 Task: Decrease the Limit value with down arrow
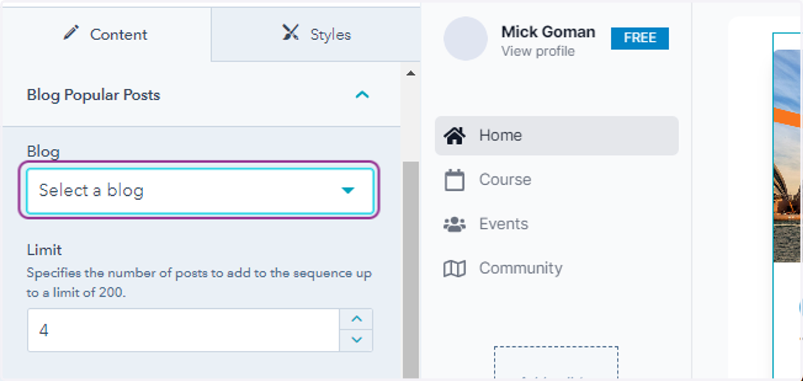tap(357, 340)
